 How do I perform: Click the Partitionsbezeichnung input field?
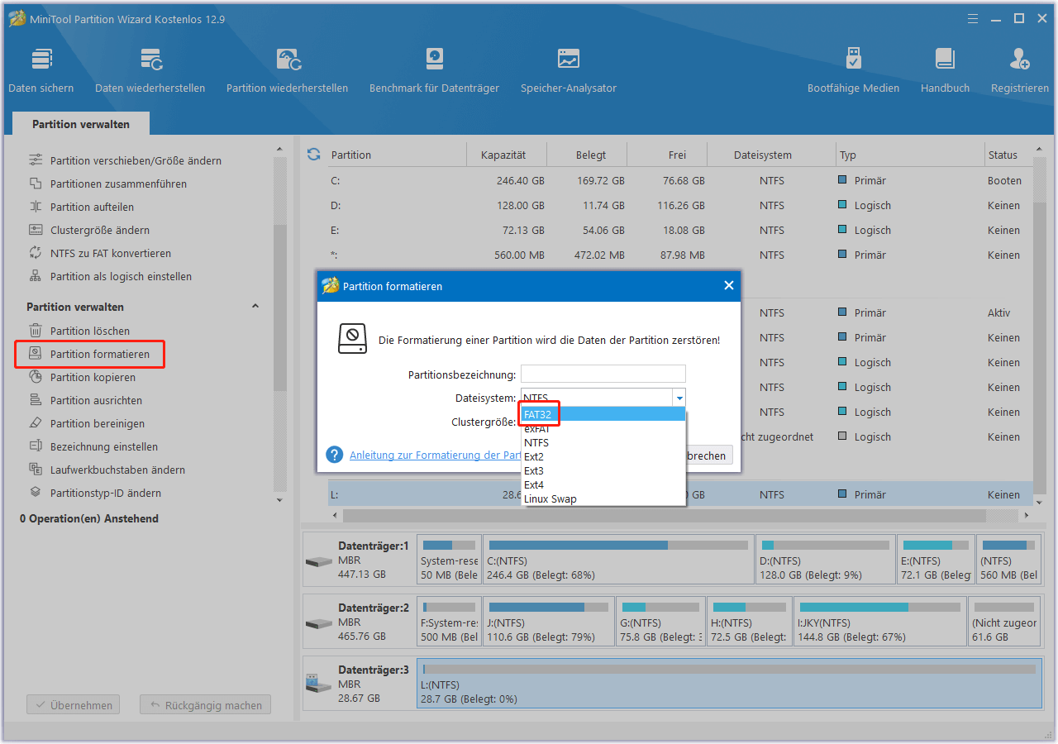click(603, 374)
